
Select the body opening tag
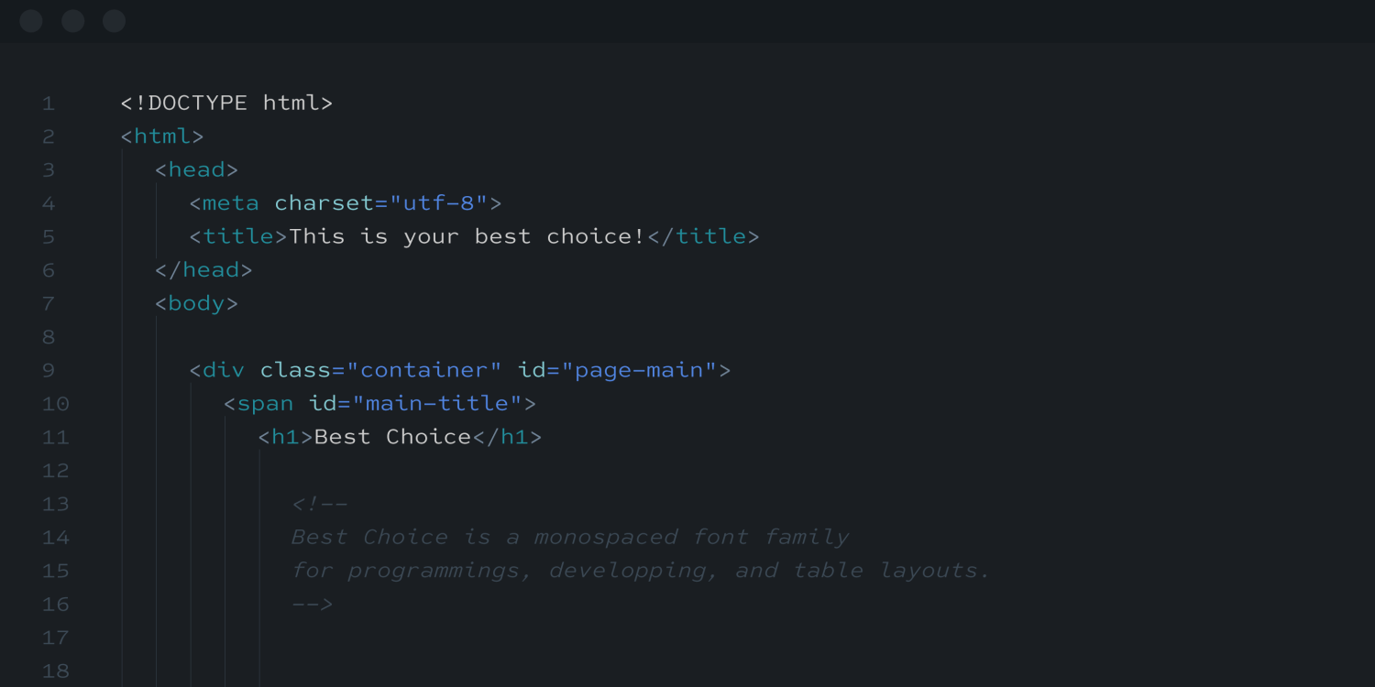196,303
